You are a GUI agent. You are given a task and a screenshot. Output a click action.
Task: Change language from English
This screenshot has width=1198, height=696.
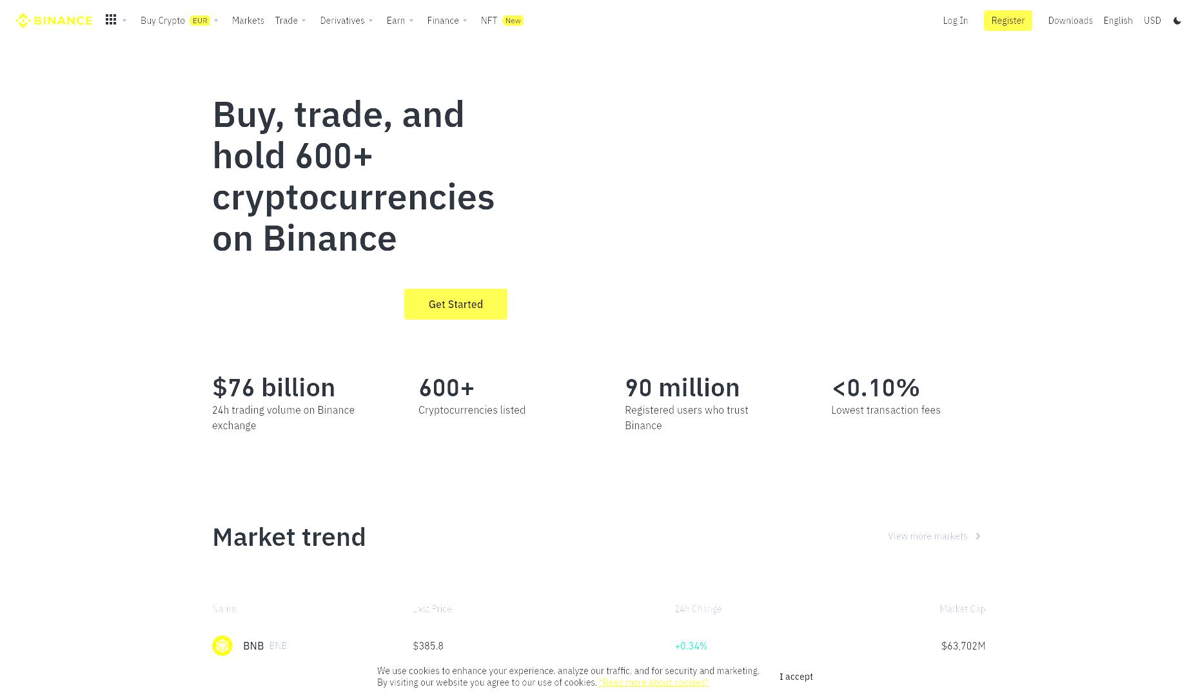(1118, 21)
